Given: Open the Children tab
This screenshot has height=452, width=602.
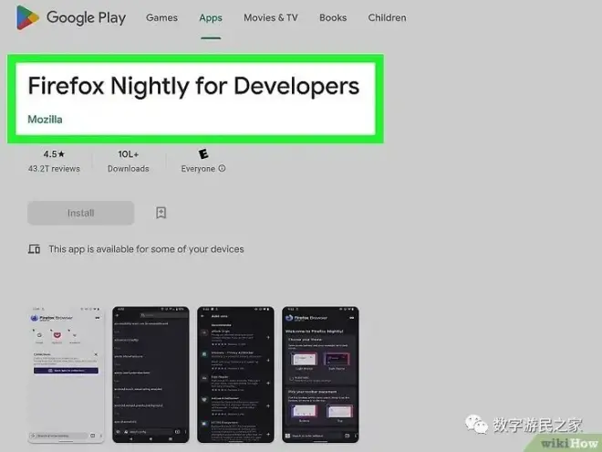Looking at the screenshot, I should click(387, 17).
